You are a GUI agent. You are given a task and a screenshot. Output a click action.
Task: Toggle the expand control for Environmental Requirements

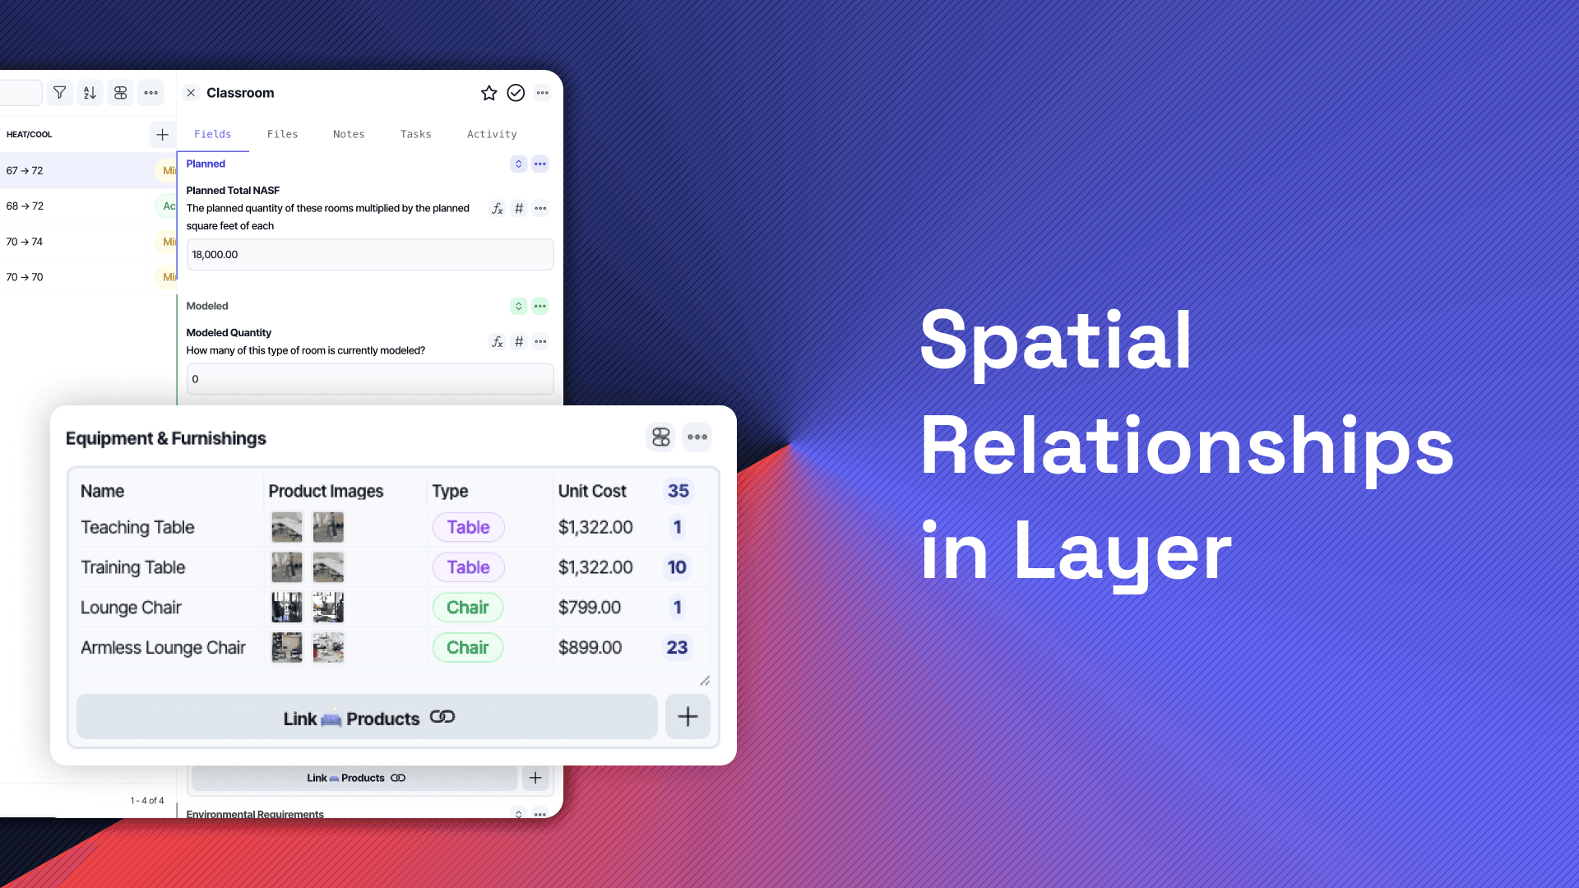coord(518,814)
